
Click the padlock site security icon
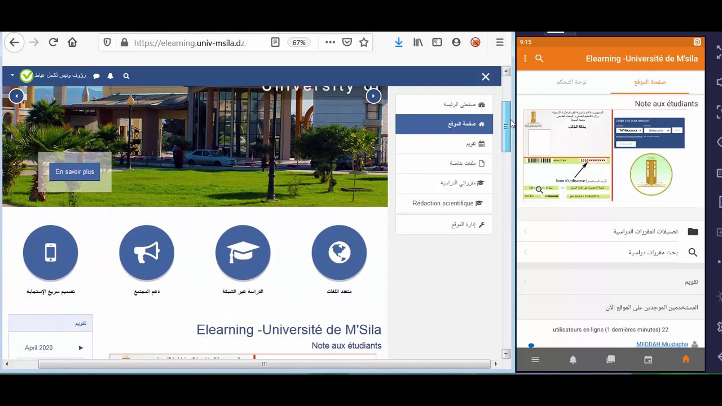pyautogui.click(x=124, y=43)
